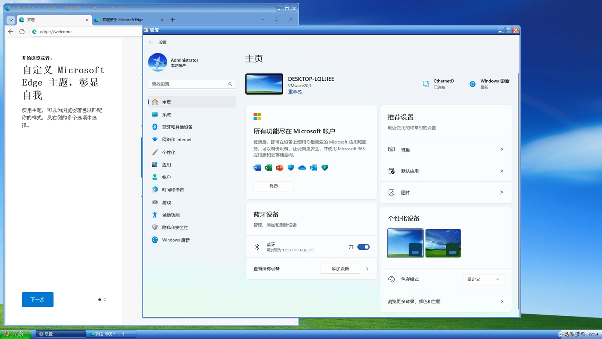Click the 图片 picture icon
The height and width of the screenshot is (339, 602).
tap(391, 192)
